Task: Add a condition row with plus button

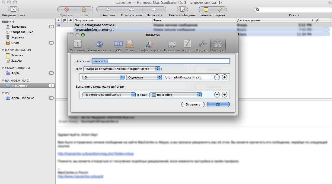Action: (225, 77)
